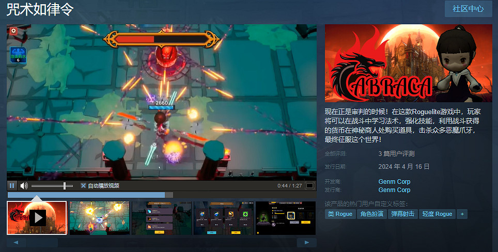This screenshot has height=252, width=498.
Task: Enter fullscreen with the video fullscreen icon
Action: [309, 186]
